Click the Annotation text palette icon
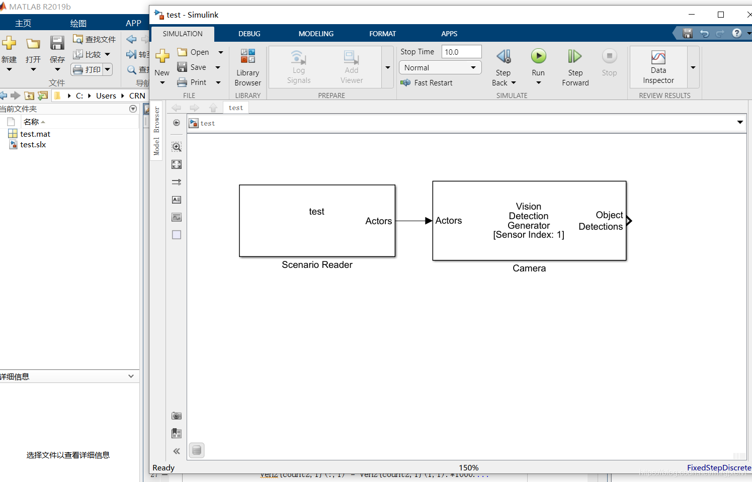 pos(177,200)
